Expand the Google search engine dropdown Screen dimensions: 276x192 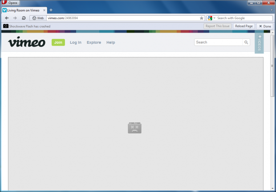point(211,18)
